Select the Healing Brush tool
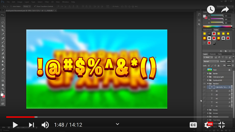The width and height of the screenshot is (235, 132). tap(3, 38)
